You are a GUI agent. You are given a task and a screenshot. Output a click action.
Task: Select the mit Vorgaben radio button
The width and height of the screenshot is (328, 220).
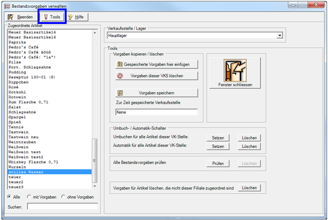pyautogui.click(x=29, y=197)
